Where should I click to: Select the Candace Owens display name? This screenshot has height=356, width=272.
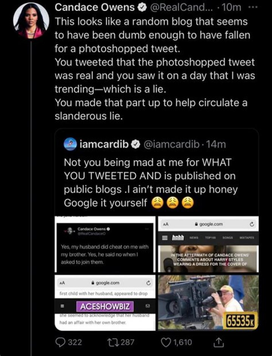pos(95,7)
